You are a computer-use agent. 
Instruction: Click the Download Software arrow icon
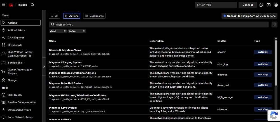tap(3, 110)
